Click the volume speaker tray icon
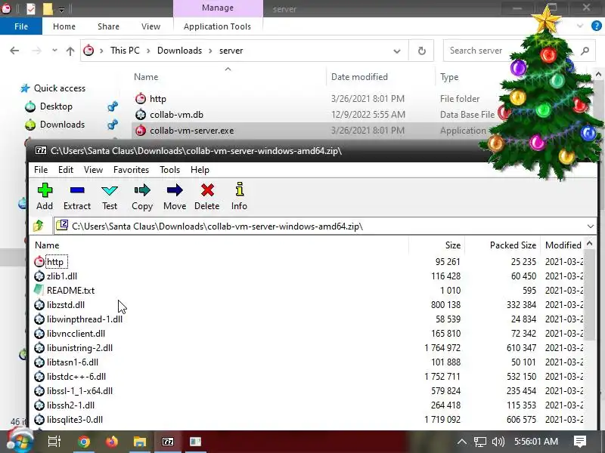605x453 pixels. (x=498, y=442)
